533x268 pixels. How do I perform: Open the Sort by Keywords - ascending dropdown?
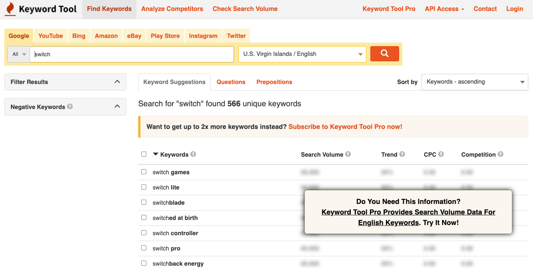pyautogui.click(x=474, y=82)
